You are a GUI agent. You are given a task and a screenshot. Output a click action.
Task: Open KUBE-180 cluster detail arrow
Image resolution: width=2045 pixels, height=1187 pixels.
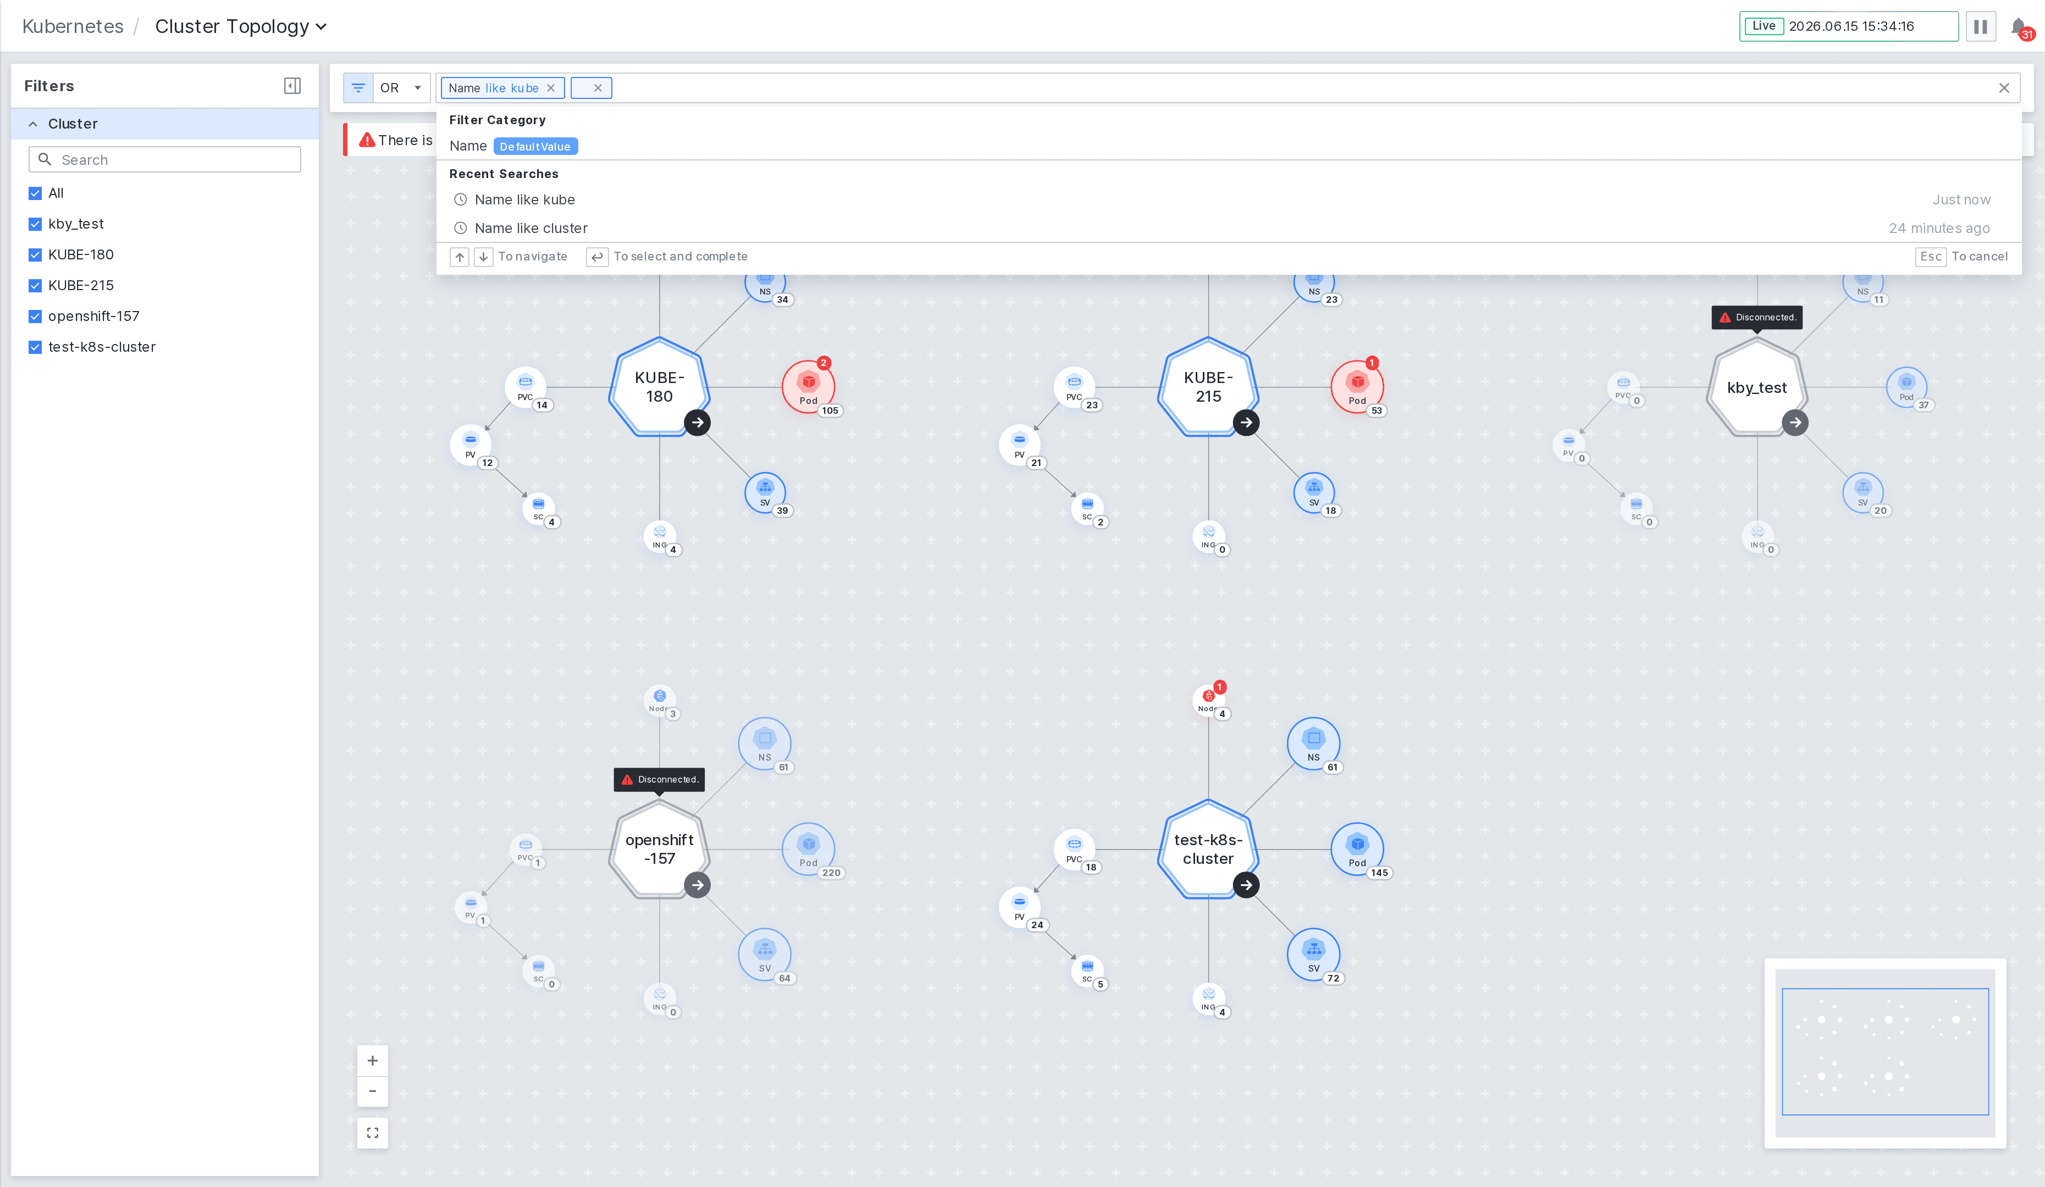pos(697,423)
